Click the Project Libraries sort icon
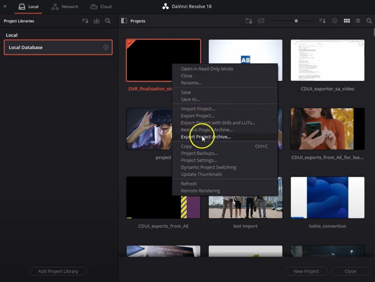The image size is (375, 282). coord(85,21)
